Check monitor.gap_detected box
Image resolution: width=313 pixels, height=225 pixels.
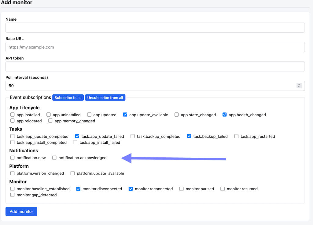click(12, 195)
